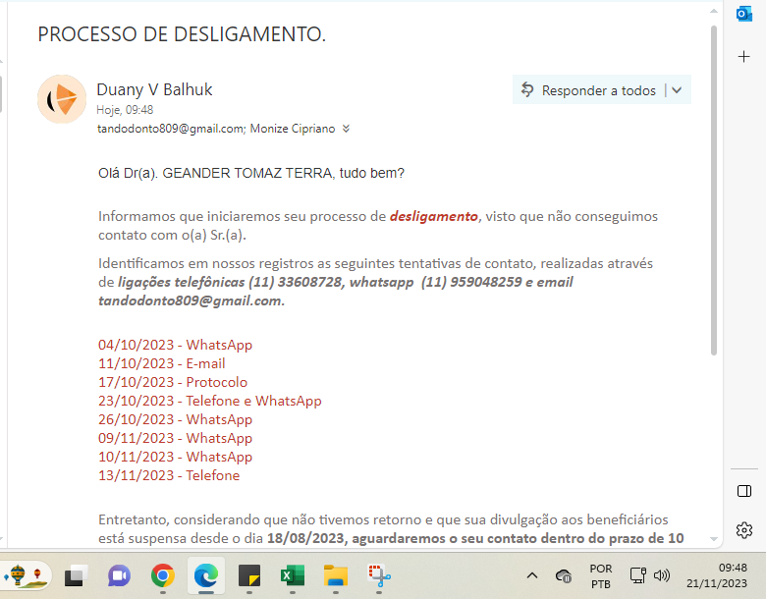Click line 04/10/2023 - WhatsApp
The width and height of the screenshot is (766, 599).
(176, 345)
